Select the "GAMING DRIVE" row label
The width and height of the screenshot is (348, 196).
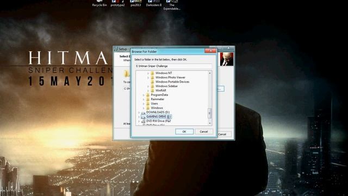[158, 117]
